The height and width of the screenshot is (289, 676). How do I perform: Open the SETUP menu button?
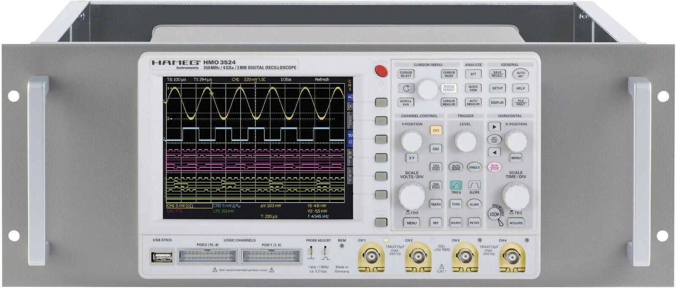tap(497, 88)
